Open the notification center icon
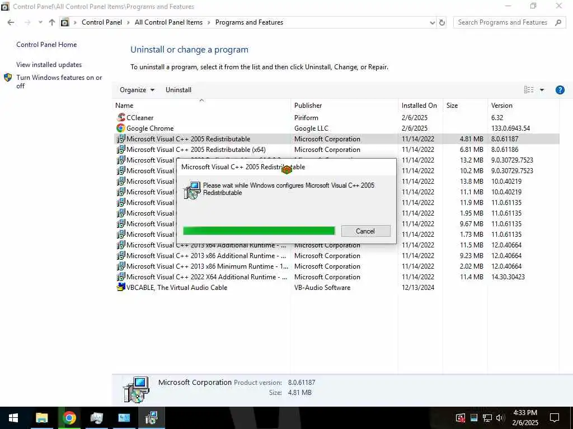 tap(555, 418)
